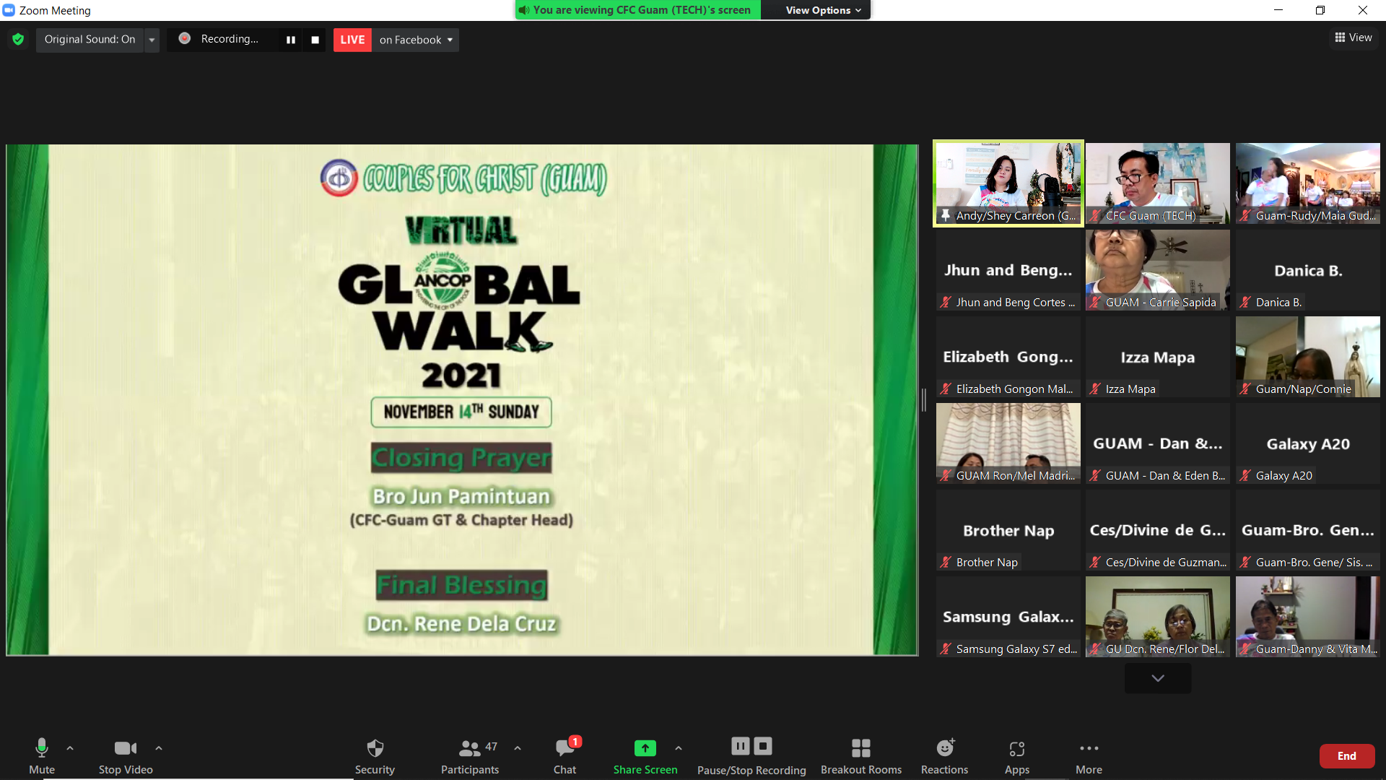Select Jhun and Beng Cortes tile

click(x=1008, y=270)
